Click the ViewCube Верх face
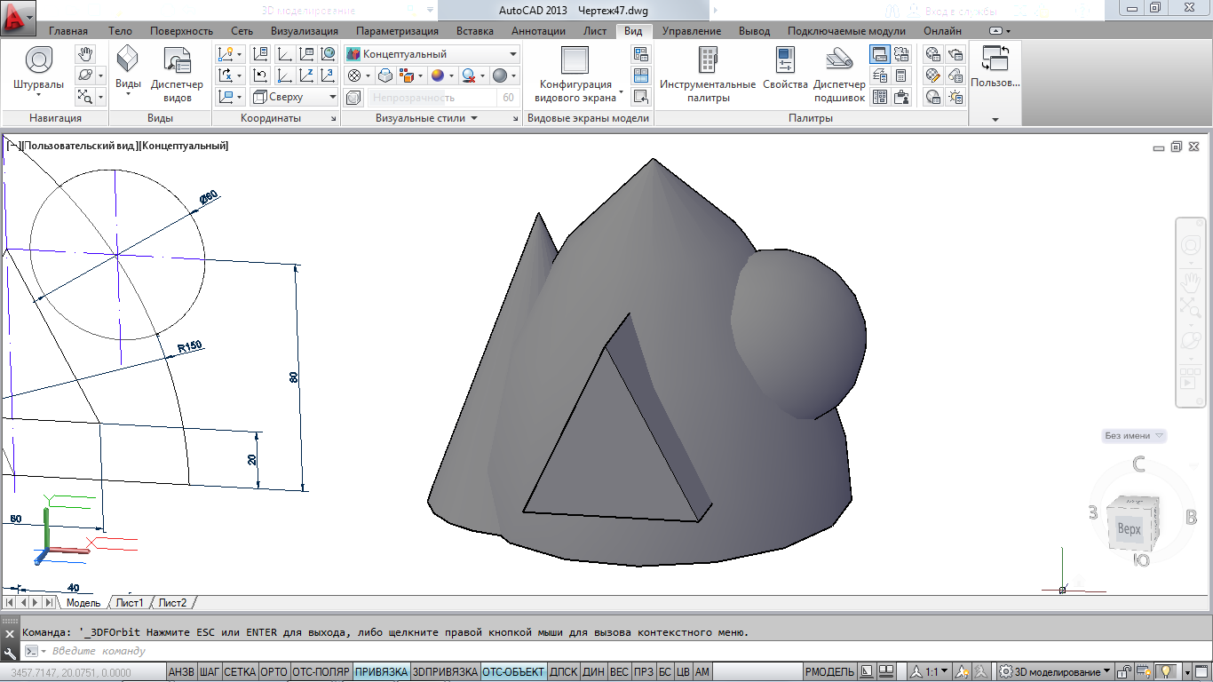 1129,529
